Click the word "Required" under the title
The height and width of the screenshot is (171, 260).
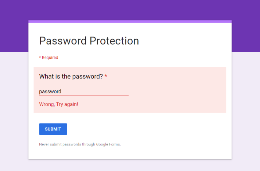50,58
